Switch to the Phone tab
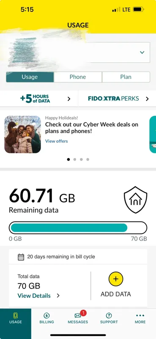 (78, 77)
